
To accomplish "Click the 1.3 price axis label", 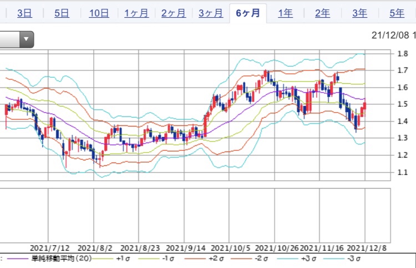I will point(403,138).
